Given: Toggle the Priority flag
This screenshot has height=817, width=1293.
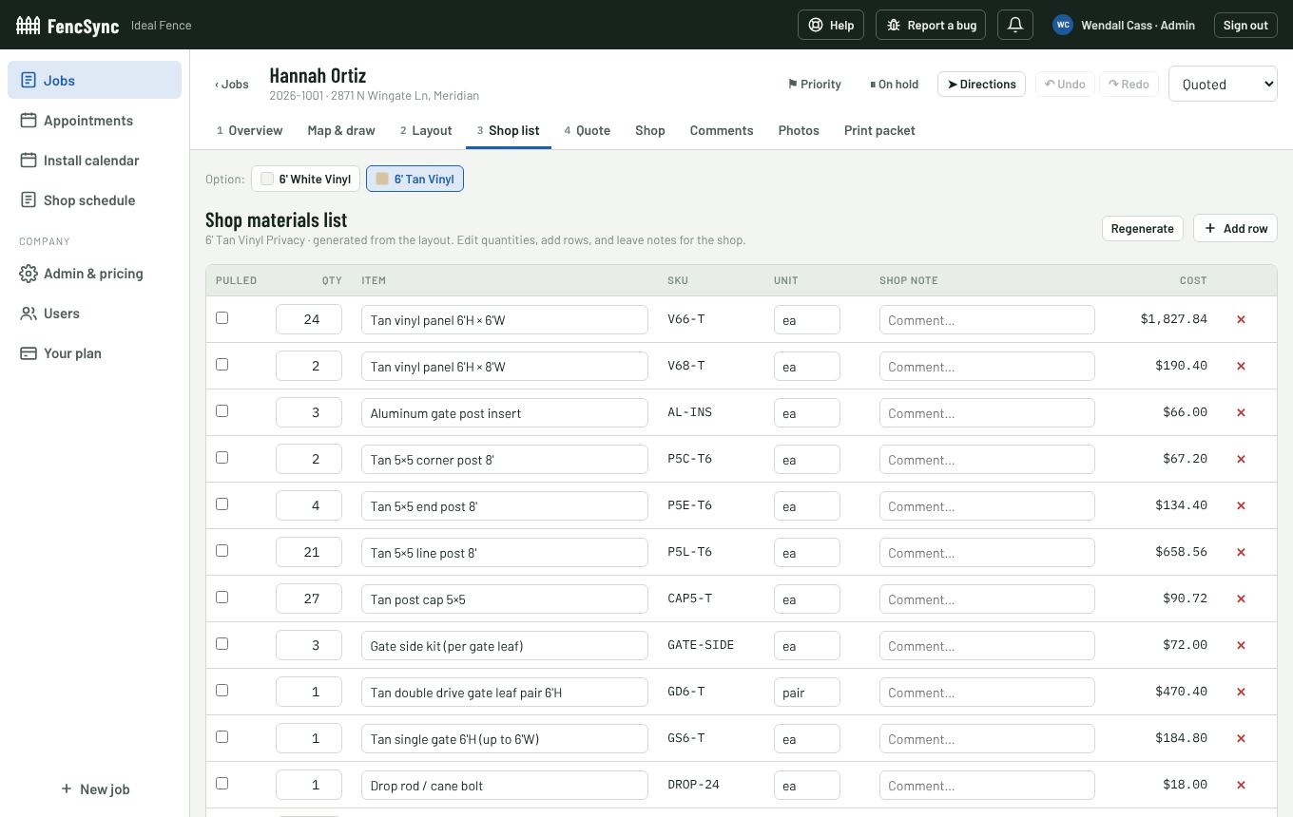Looking at the screenshot, I should click(815, 84).
